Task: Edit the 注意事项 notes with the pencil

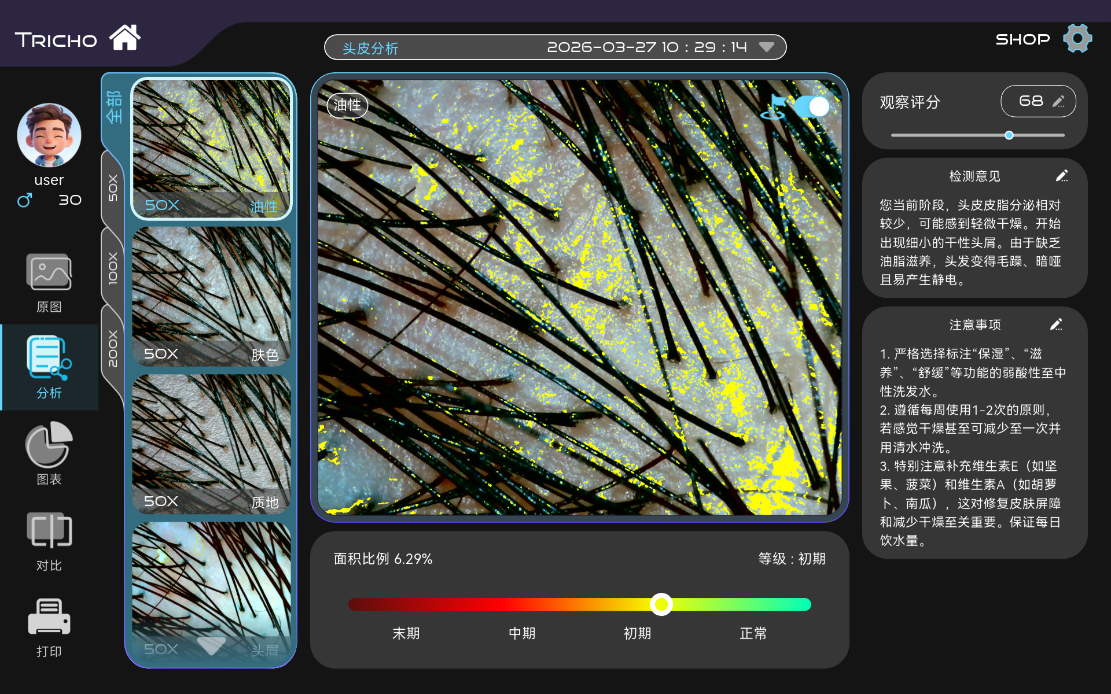Action: click(1056, 324)
